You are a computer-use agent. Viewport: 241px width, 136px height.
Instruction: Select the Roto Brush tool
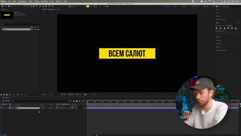point(49,6)
